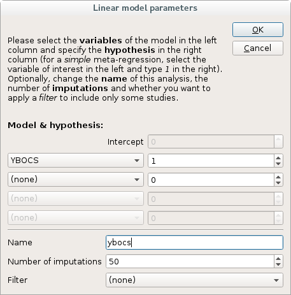
Task: Click the Number of imputations field
Action: 190,261
